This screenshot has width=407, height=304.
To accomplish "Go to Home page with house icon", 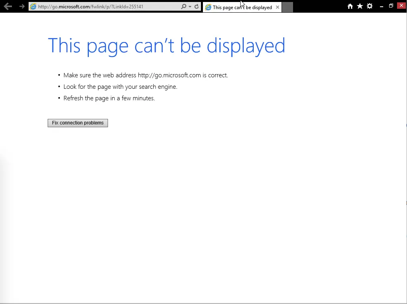I will pyautogui.click(x=350, y=6).
